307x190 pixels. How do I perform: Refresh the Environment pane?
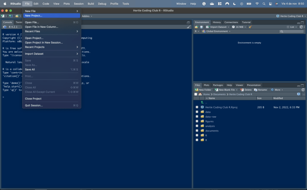301,27
